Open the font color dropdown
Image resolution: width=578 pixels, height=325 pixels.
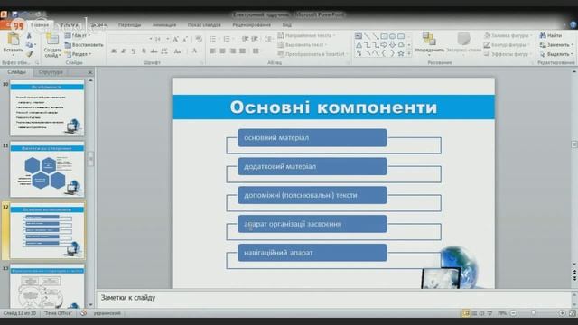196,51
